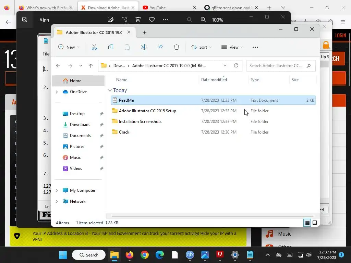Click the Cut scissors icon in Explorer toolbar
This screenshot has width=351, height=263.
pyautogui.click(x=94, y=47)
